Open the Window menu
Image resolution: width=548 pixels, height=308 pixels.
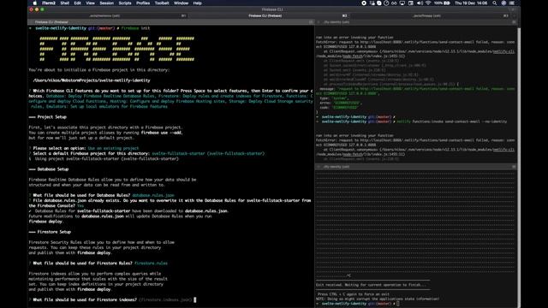181,3
